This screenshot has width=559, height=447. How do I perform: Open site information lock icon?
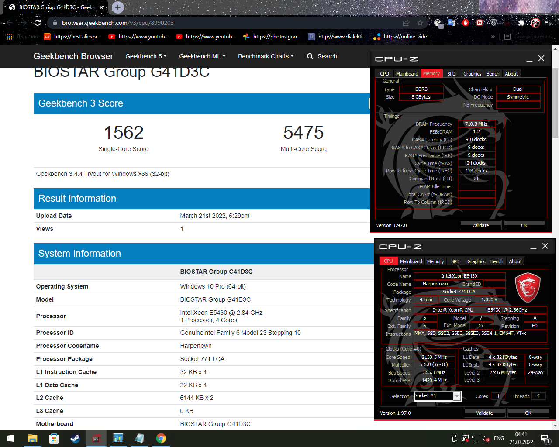pyautogui.click(x=55, y=23)
